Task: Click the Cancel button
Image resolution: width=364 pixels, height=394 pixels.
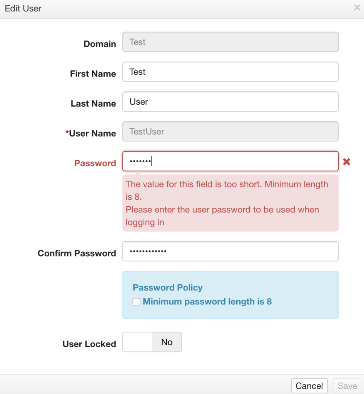Action: pyautogui.click(x=309, y=386)
